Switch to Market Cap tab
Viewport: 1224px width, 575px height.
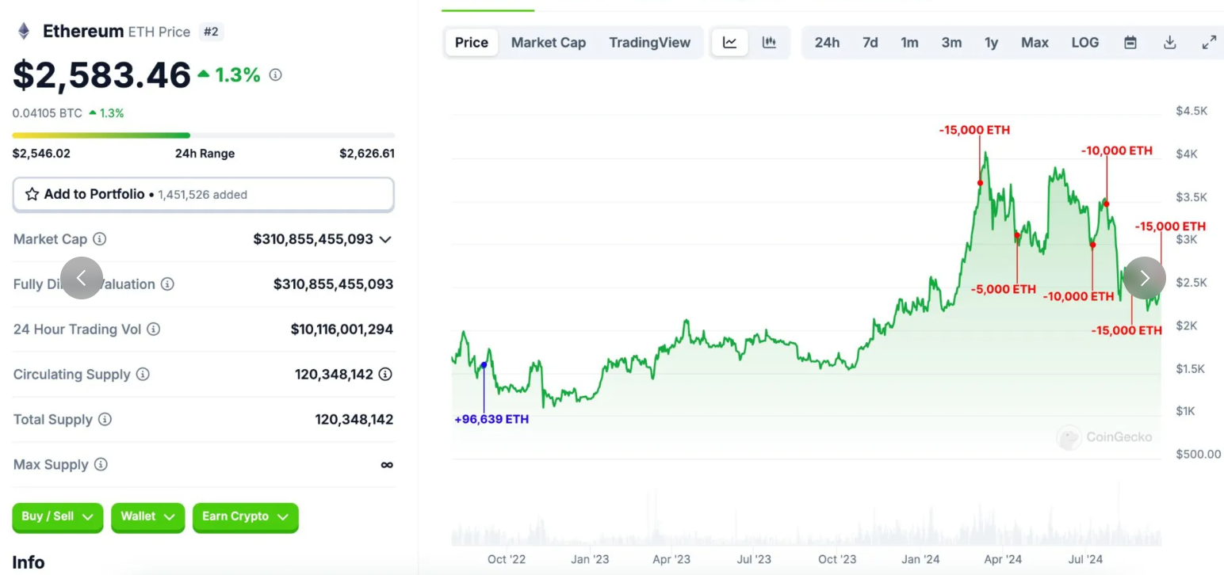[549, 43]
